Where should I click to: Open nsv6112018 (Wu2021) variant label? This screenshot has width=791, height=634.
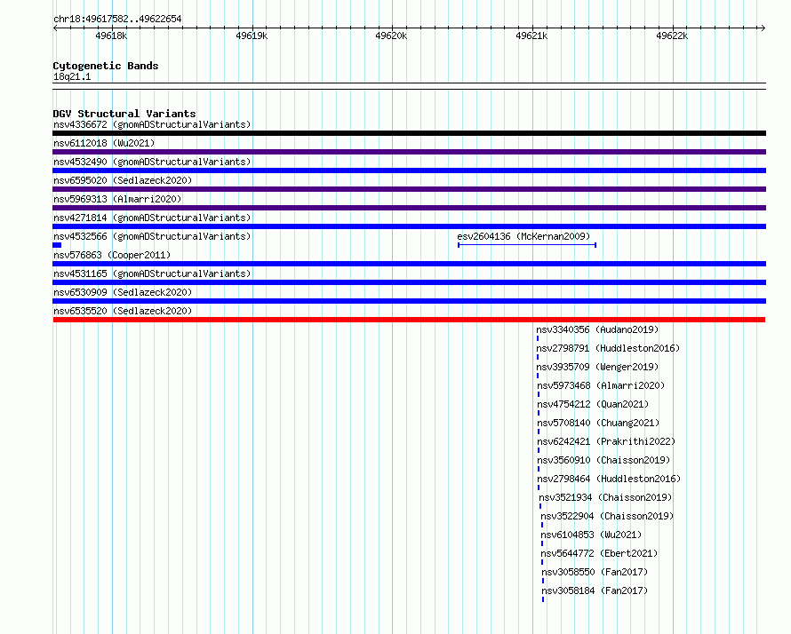click(x=104, y=143)
